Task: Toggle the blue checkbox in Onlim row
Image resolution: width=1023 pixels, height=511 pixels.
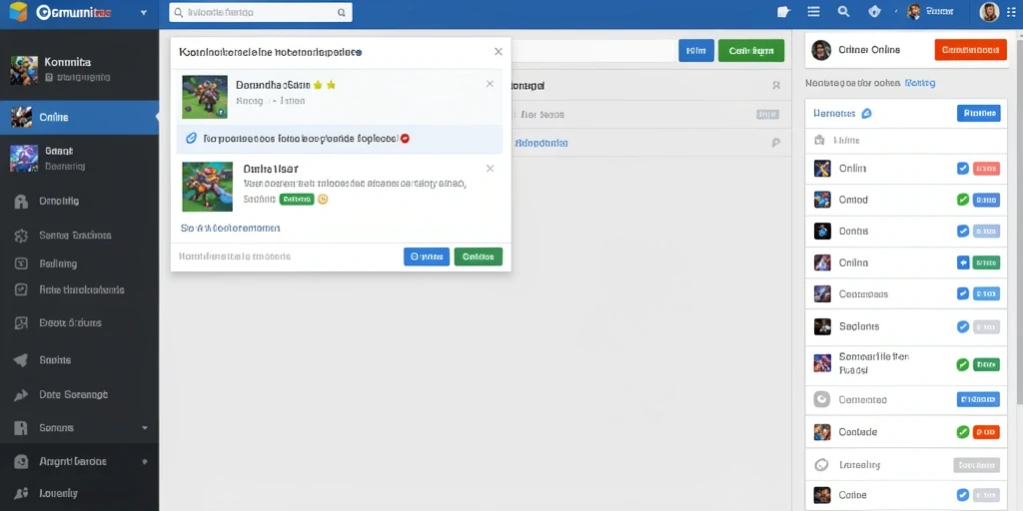Action: point(962,168)
